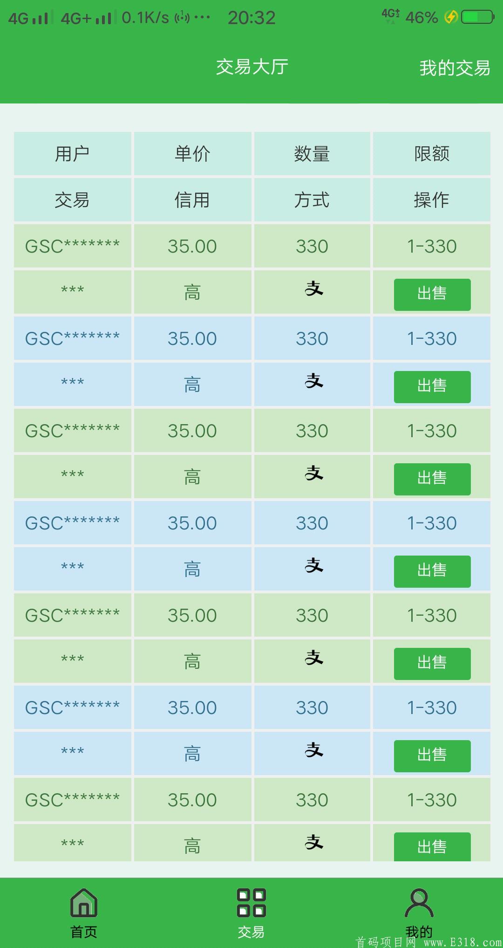Open 我的交易 in the header

[455, 68]
